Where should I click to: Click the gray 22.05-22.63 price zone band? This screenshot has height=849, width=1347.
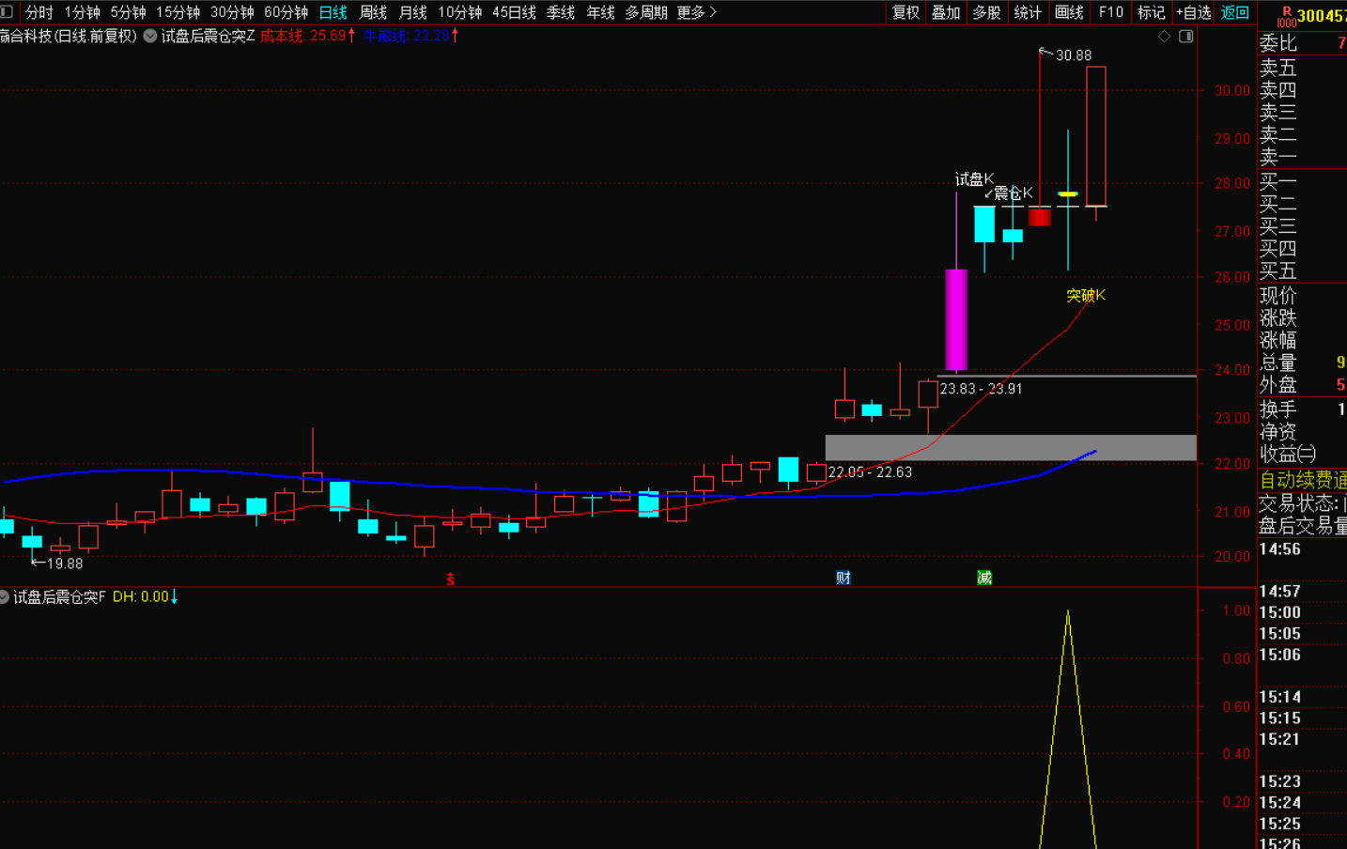click(1010, 447)
